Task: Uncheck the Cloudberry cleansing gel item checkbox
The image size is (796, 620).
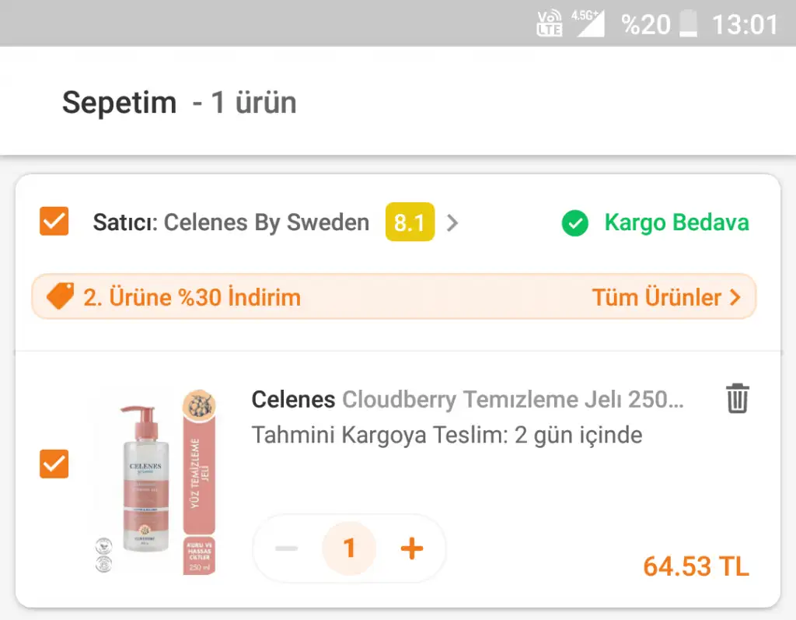Action: click(x=54, y=464)
